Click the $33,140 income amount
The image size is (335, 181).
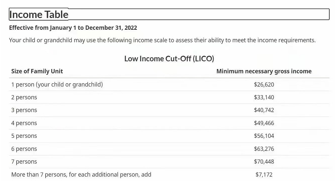(x=264, y=97)
